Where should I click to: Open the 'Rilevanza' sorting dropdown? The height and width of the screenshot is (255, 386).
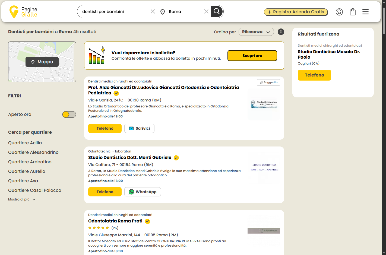click(256, 32)
